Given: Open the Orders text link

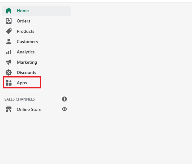Looking at the screenshot, I should (x=23, y=21).
